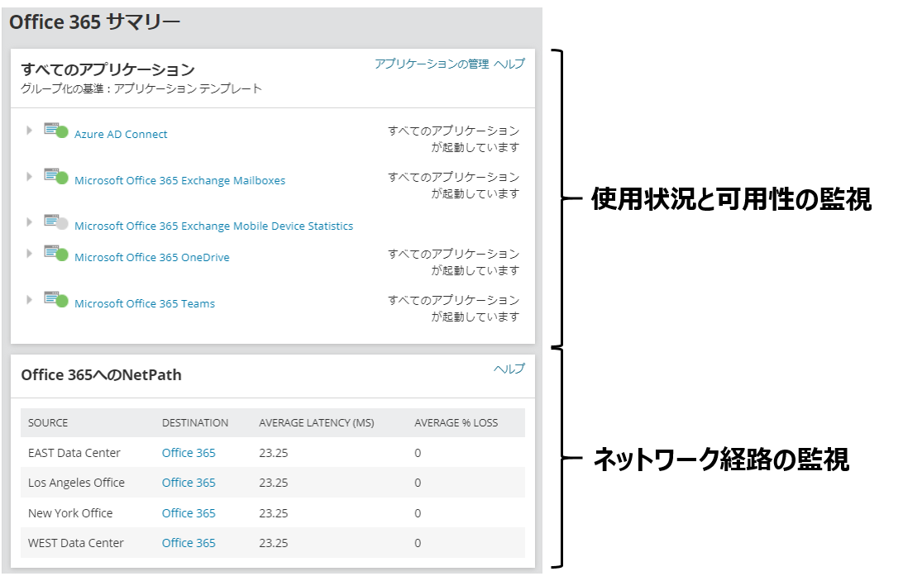Expand the Azure AD Connect group
This screenshot has height=581, width=903.
tap(30, 130)
